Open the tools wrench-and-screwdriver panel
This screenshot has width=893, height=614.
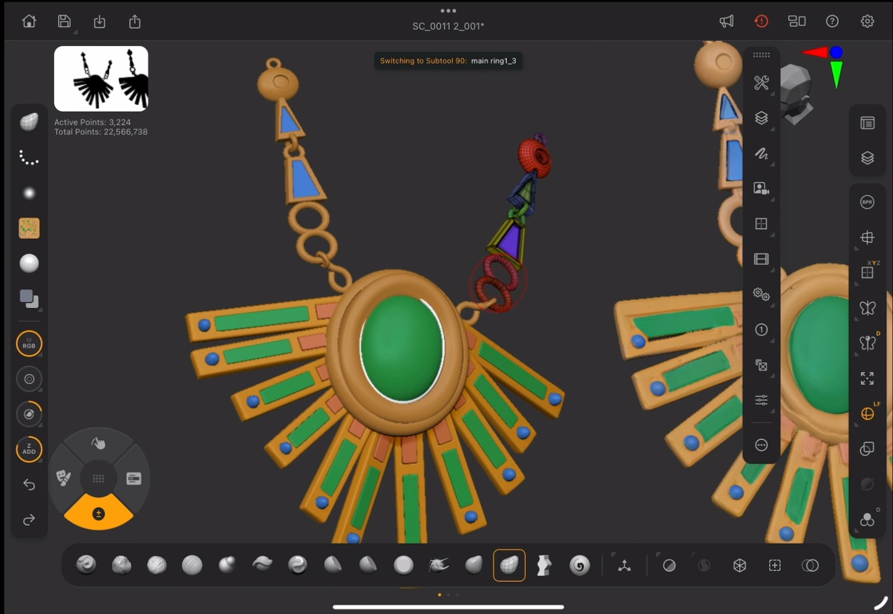(x=761, y=83)
